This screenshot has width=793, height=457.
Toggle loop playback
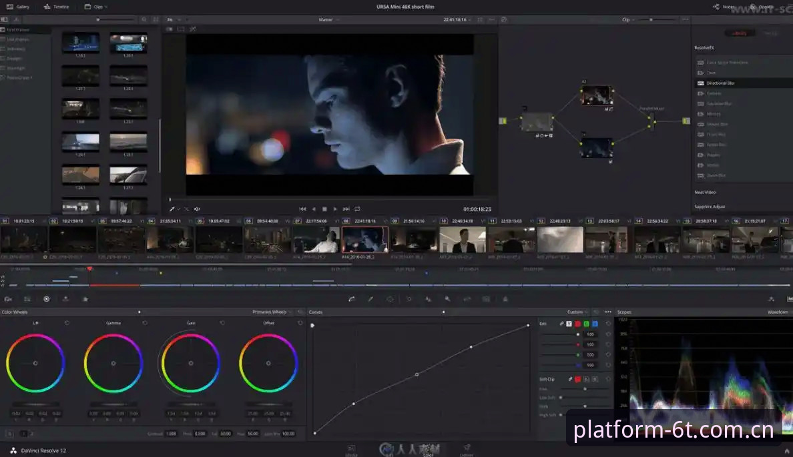tap(358, 209)
